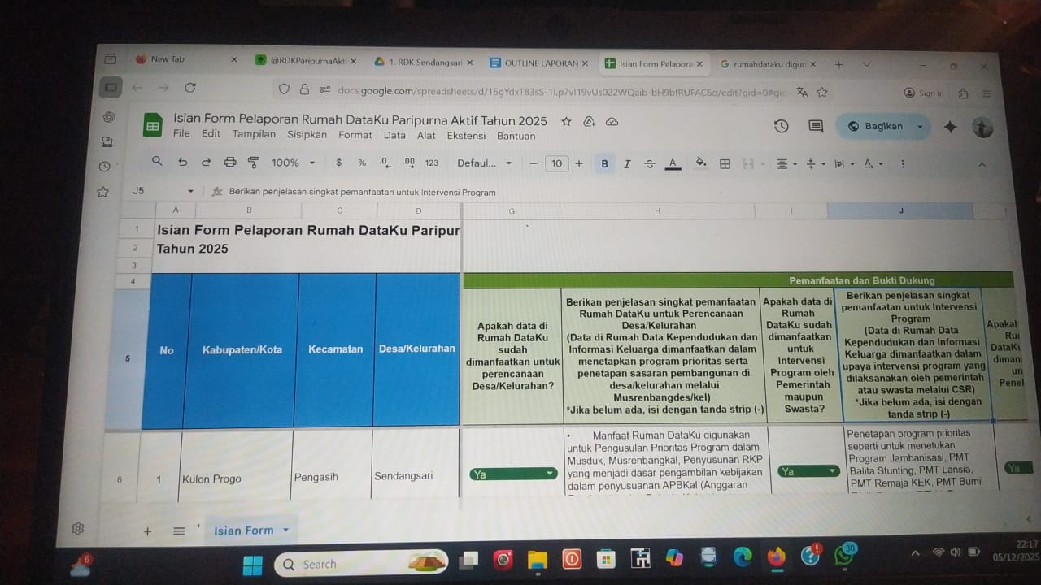
Task: Open the comments panel icon
Action: [x=816, y=126]
